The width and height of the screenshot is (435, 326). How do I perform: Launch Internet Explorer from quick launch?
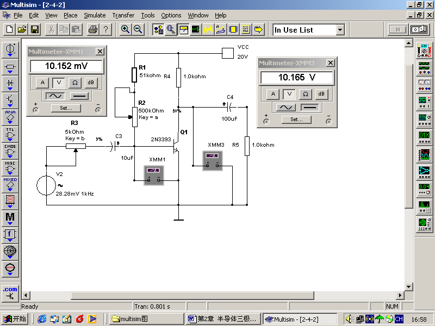pyautogui.click(x=42, y=319)
